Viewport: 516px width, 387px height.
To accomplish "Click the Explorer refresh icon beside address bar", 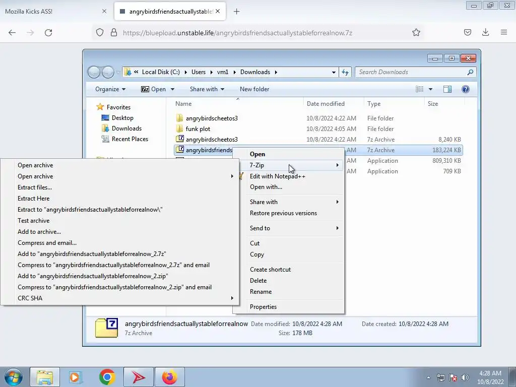I will (x=345, y=72).
